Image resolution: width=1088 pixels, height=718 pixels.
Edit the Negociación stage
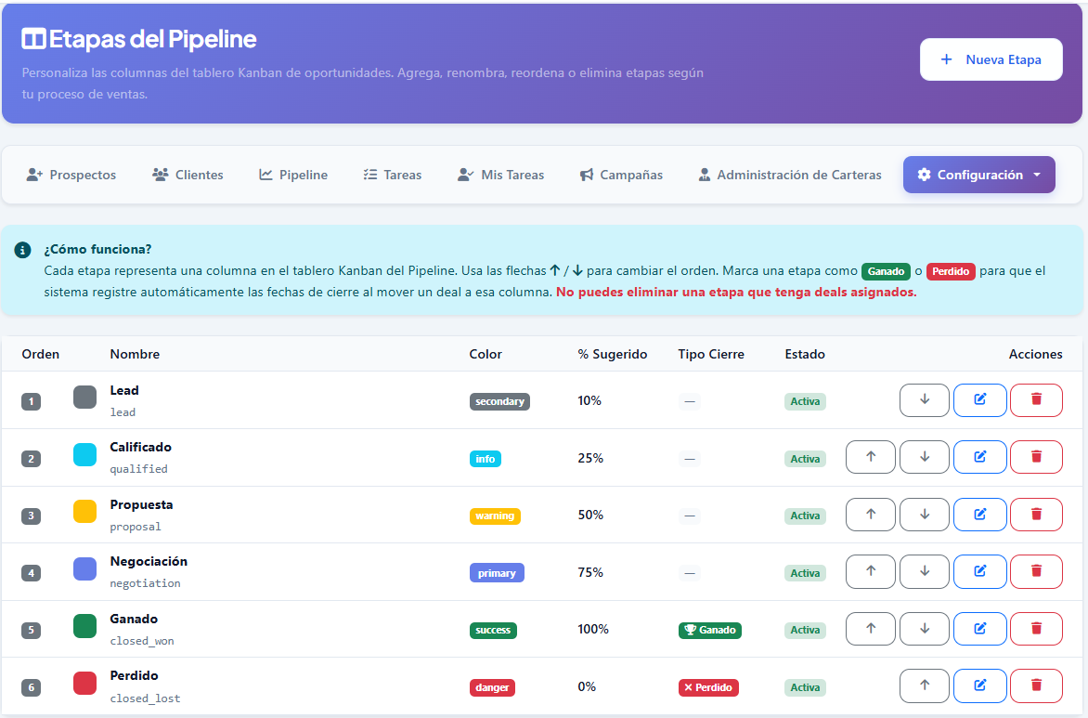point(979,571)
